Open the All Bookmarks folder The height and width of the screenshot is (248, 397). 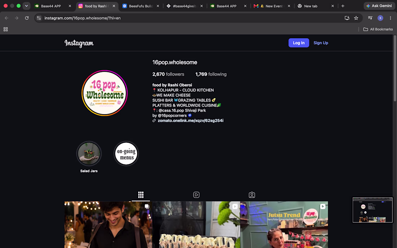[x=378, y=29]
